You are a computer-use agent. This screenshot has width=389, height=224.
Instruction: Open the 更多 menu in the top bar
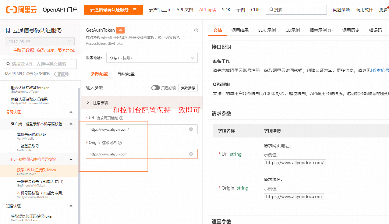(384, 10)
